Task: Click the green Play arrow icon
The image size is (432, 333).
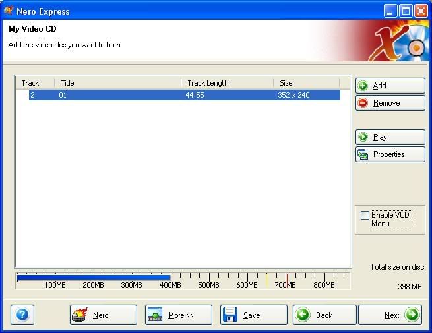Action: point(363,137)
